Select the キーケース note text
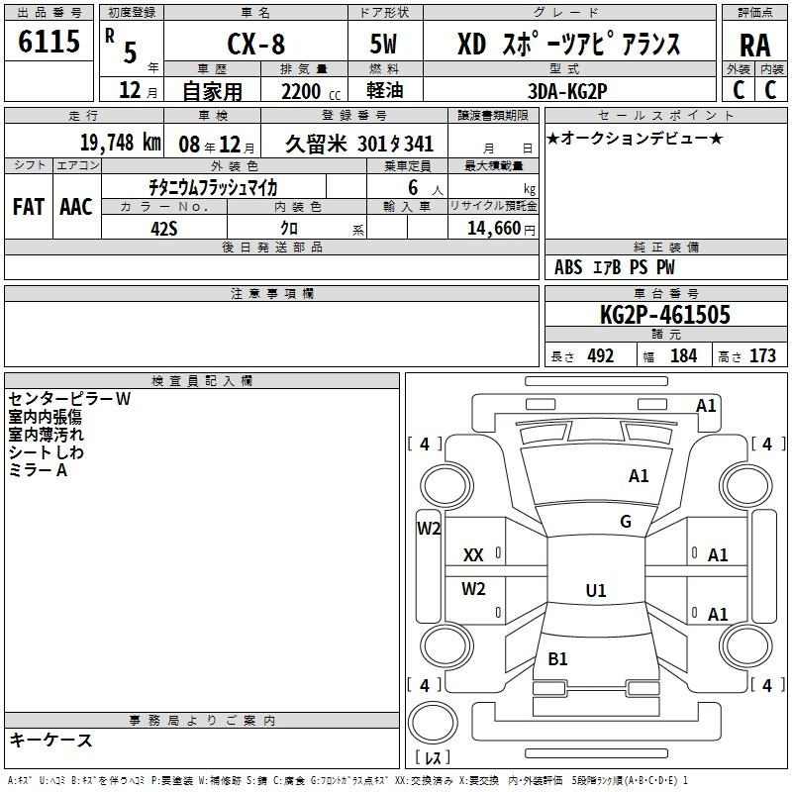Image resolution: width=792 pixels, height=792 pixels. point(51,741)
